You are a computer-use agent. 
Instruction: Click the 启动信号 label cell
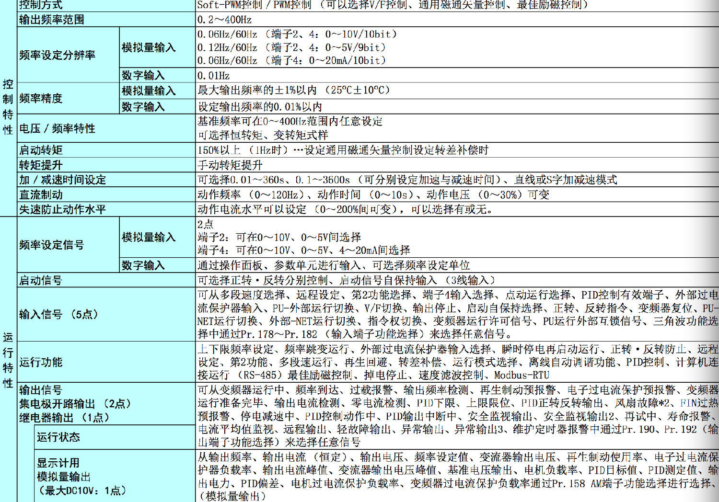tap(106, 280)
